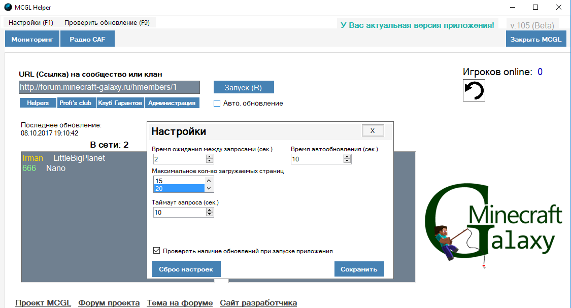This screenshot has width=571, height=308.
Task: Switch to the Радио CAF tab
Action: pos(87,39)
